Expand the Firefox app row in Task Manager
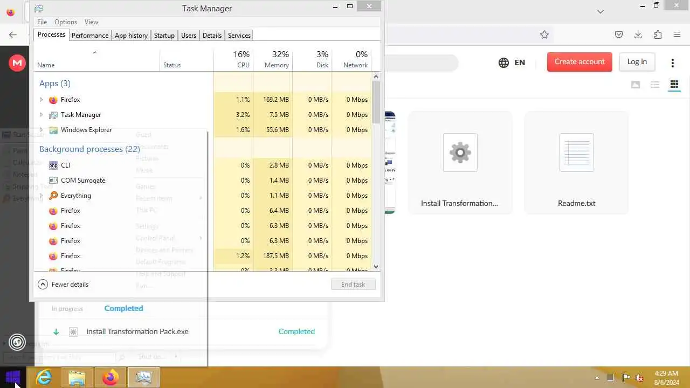 click(x=41, y=100)
